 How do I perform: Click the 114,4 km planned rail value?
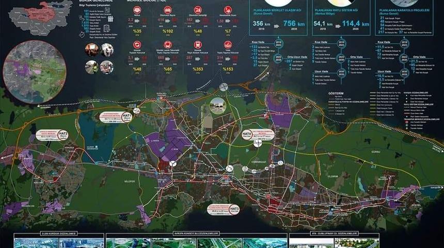pos(356,24)
